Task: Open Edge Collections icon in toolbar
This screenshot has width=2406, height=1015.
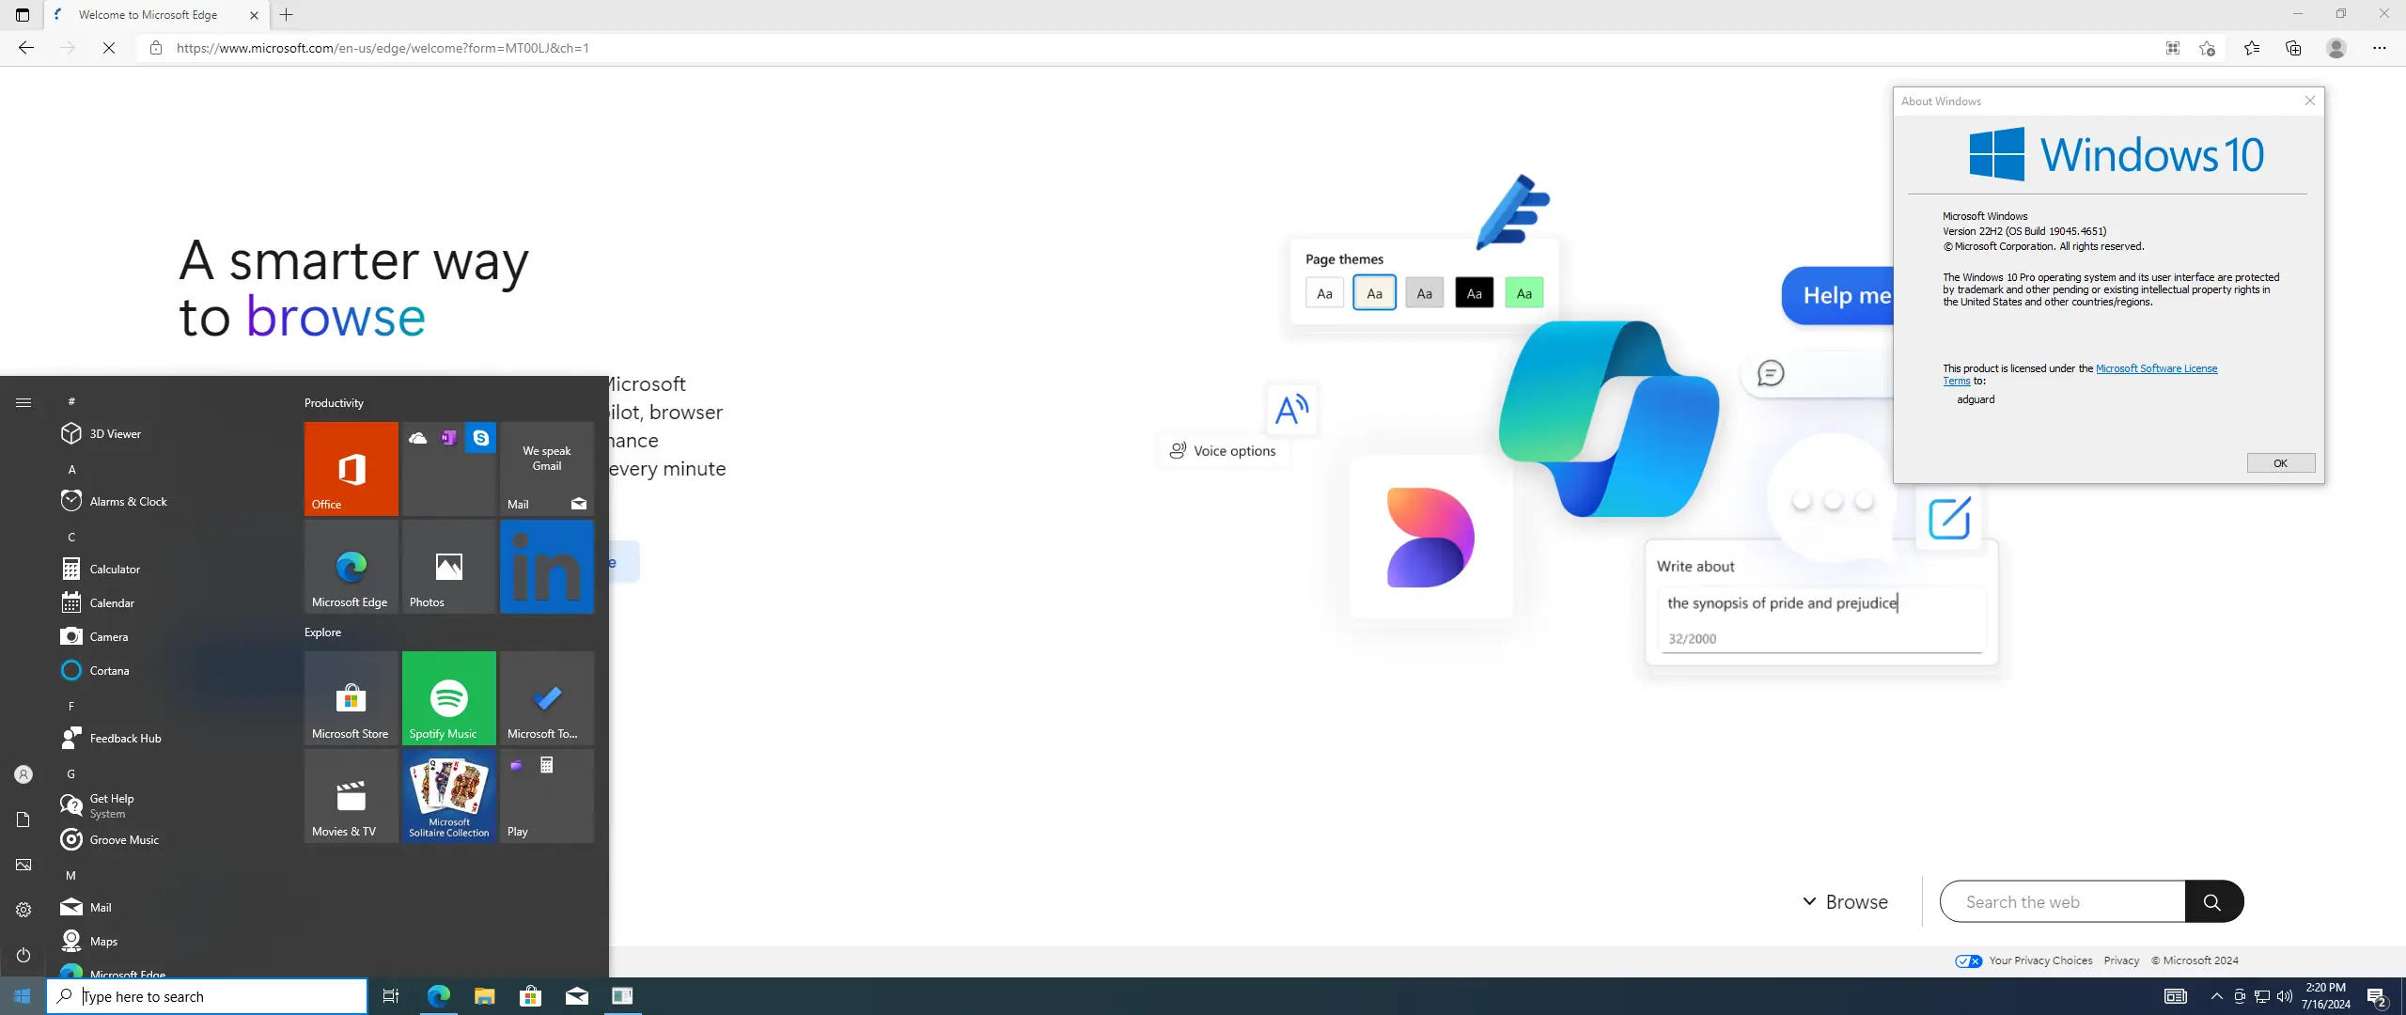Action: click(x=2293, y=48)
